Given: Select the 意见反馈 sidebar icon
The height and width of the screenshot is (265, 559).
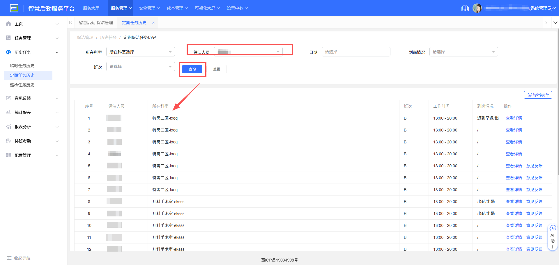Looking at the screenshot, I should (x=8, y=98).
